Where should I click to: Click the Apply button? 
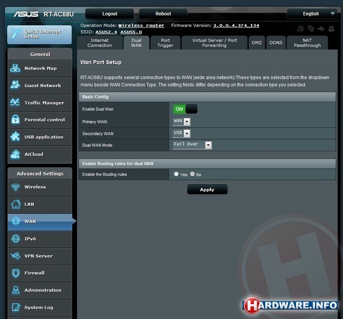[x=207, y=190]
